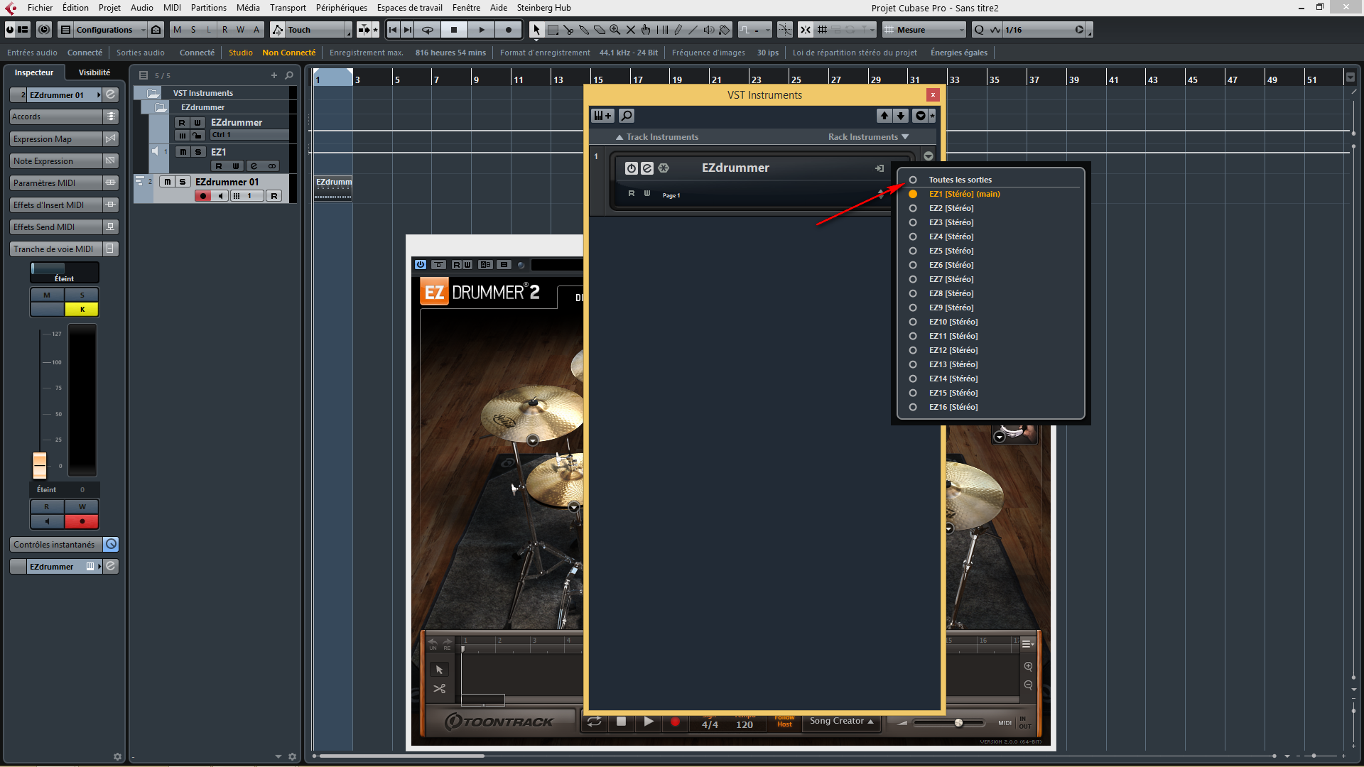
Task: Expand the Rack Instruments section
Action: pos(868,137)
